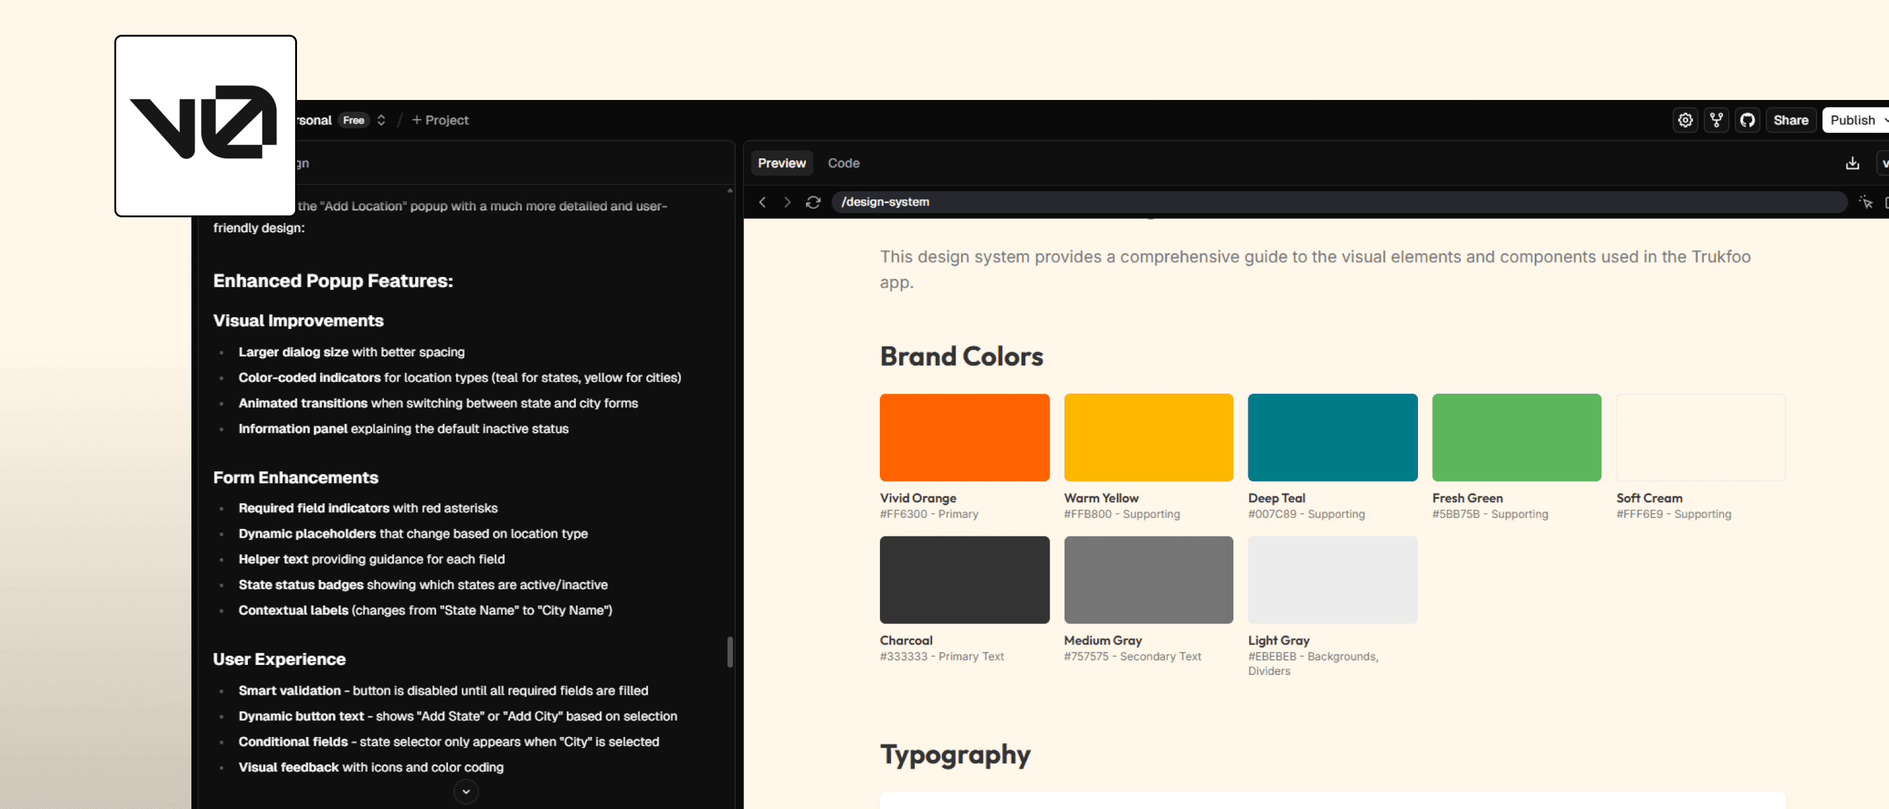Open the GitHub integration icon
The image size is (1889, 809).
(1747, 119)
